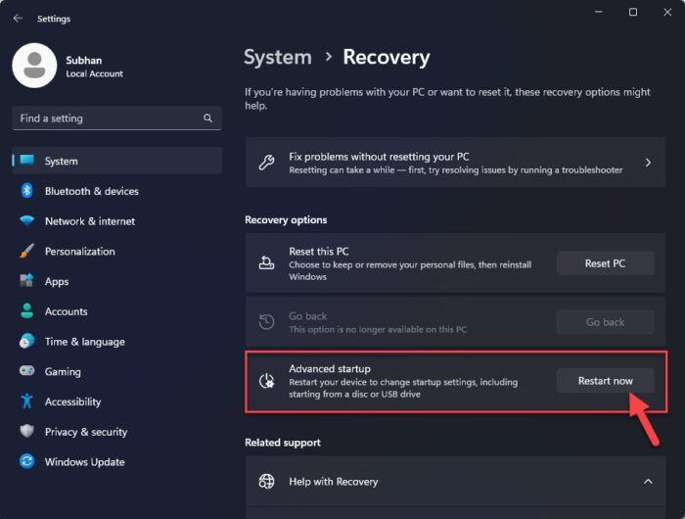Click the Time & language globe clock icon
Image resolution: width=685 pixels, height=519 pixels.
point(27,341)
